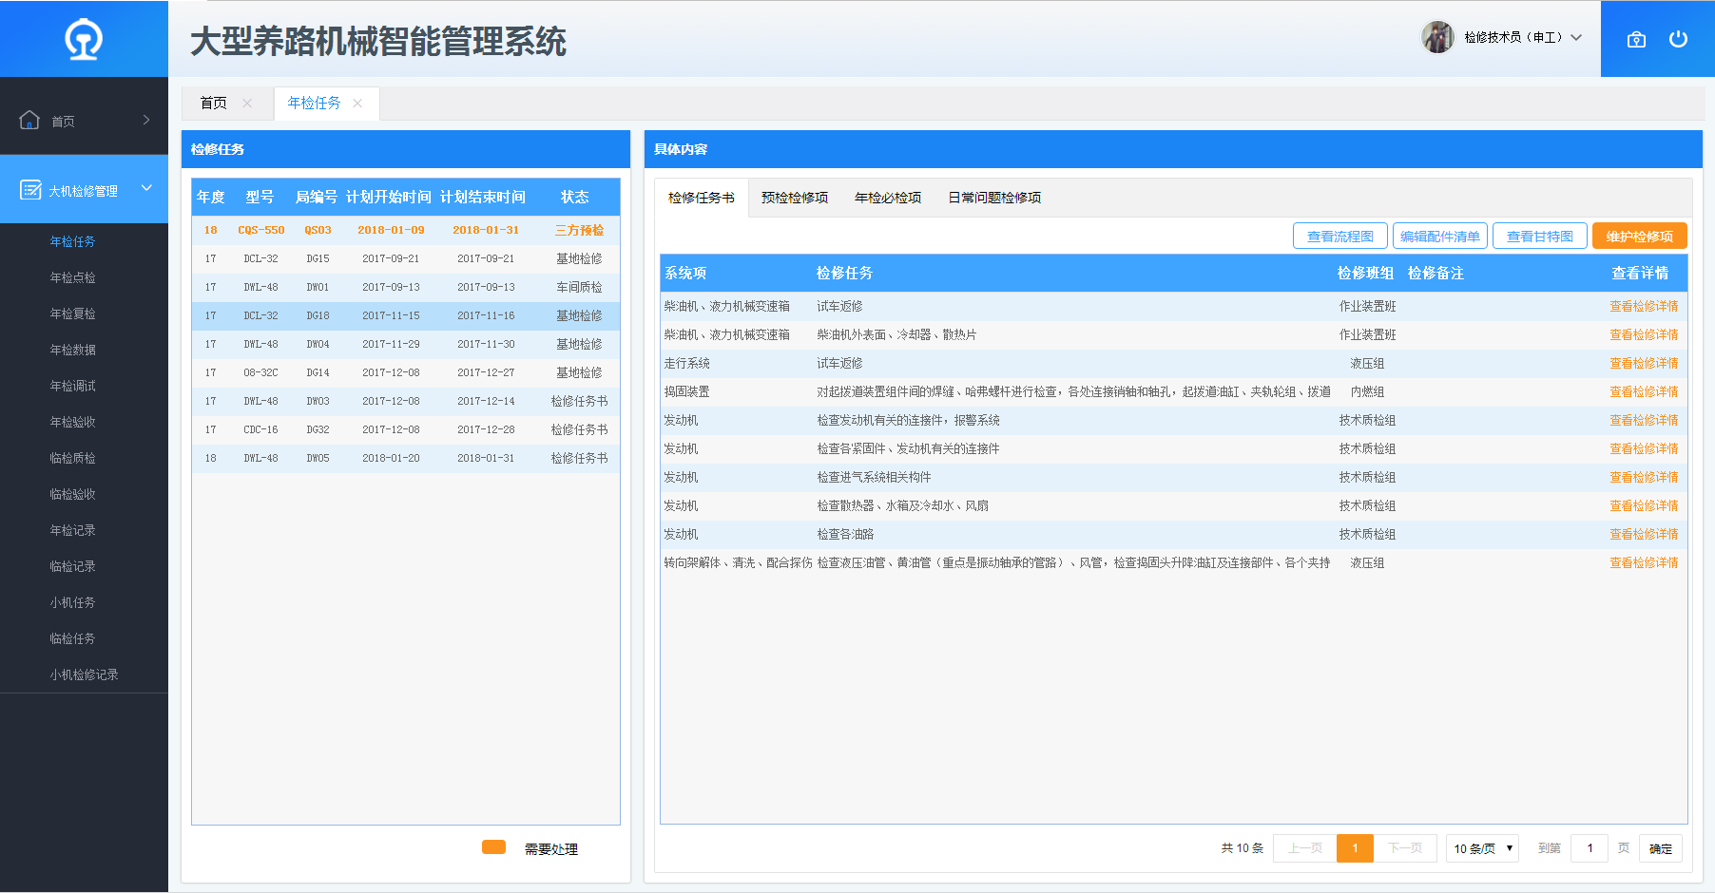Click the 大机检修管理 checklist icon
Screen dimensions: 1715x893
[x=30, y=190]
